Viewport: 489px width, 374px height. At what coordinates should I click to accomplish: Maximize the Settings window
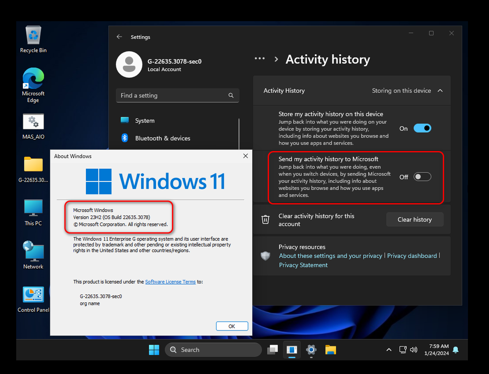coord(431,33)
